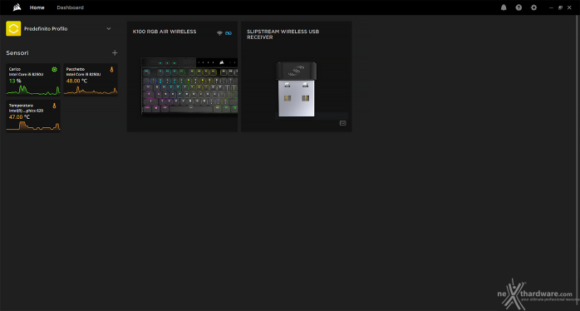Select the USB receiver dongle image
This screenshot has width=580, height=311.
pyautogui.click(x=297, y=89)
